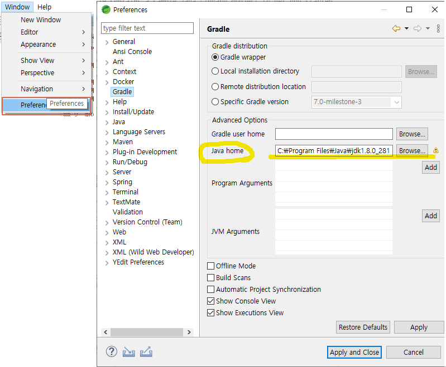Click the back navigation arrow icon

[396, 28]
